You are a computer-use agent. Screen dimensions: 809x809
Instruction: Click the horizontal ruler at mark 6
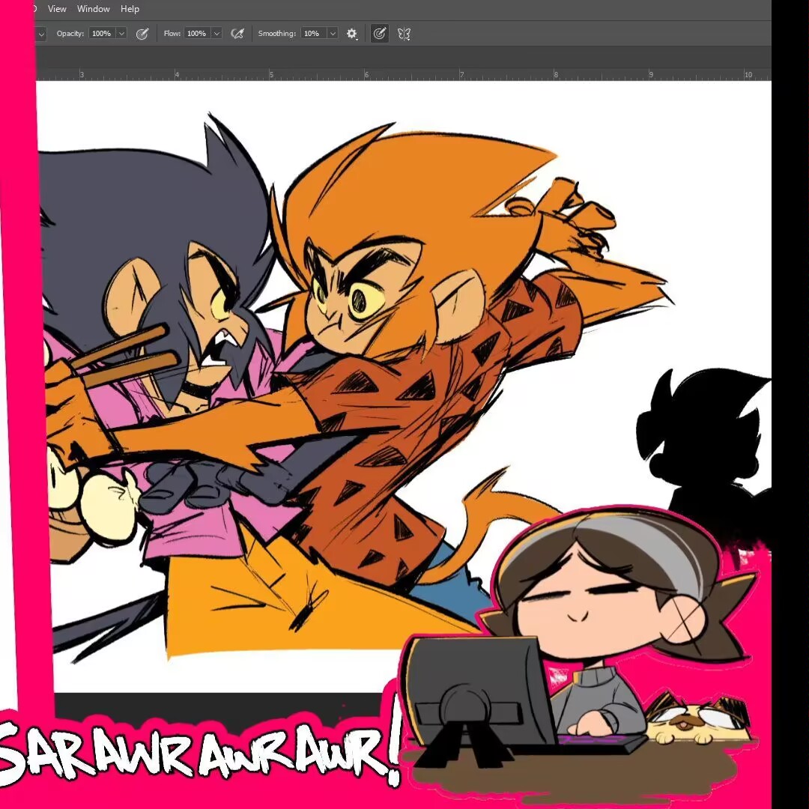(366, 75)
